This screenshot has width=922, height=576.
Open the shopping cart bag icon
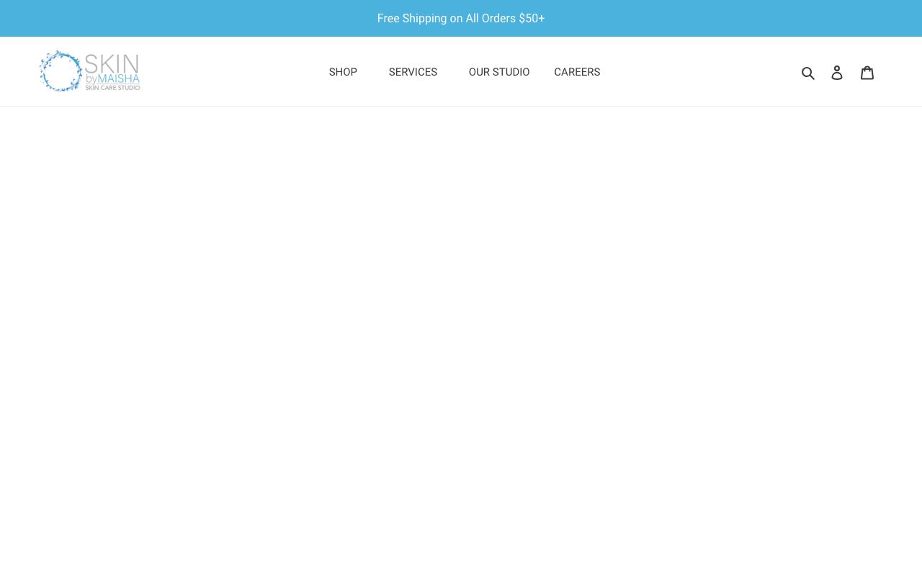(867, 73)
